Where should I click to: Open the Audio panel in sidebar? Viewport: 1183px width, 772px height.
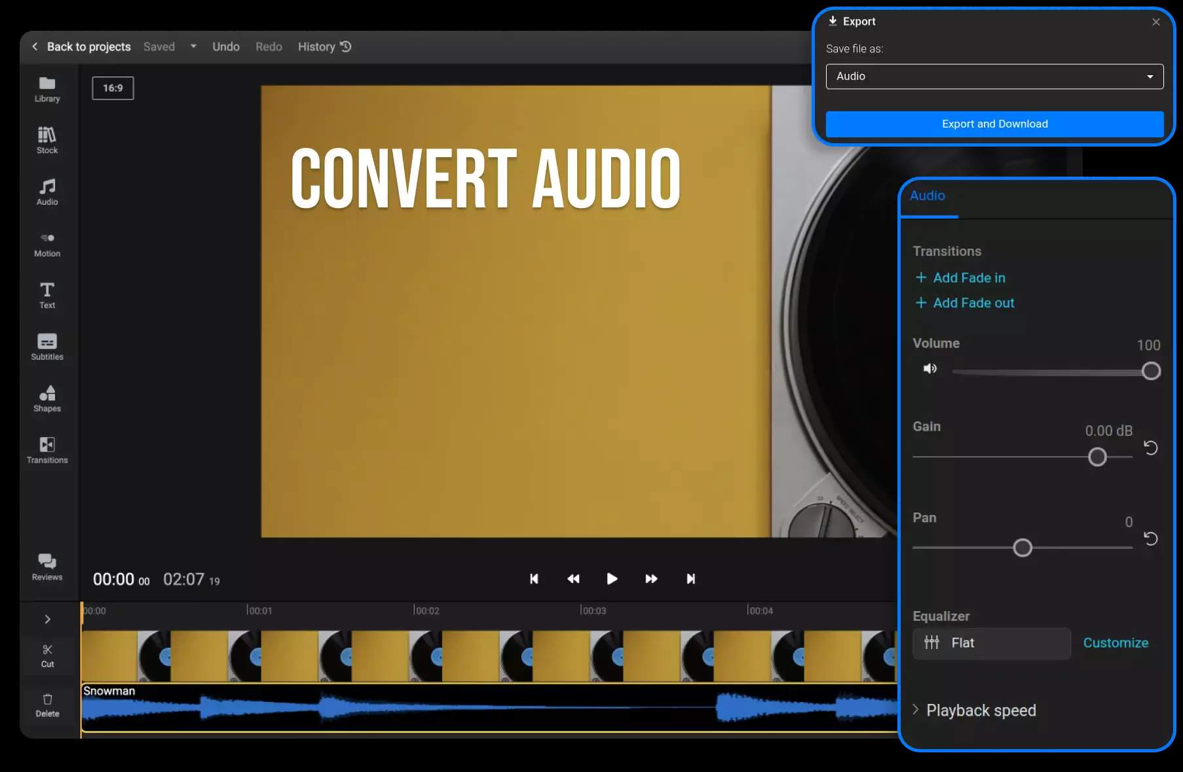point(47,192)
